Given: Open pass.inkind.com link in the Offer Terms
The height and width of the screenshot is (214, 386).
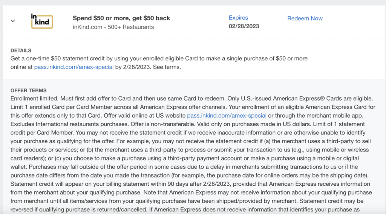Looking at the screenshot, I should [227, 115].
